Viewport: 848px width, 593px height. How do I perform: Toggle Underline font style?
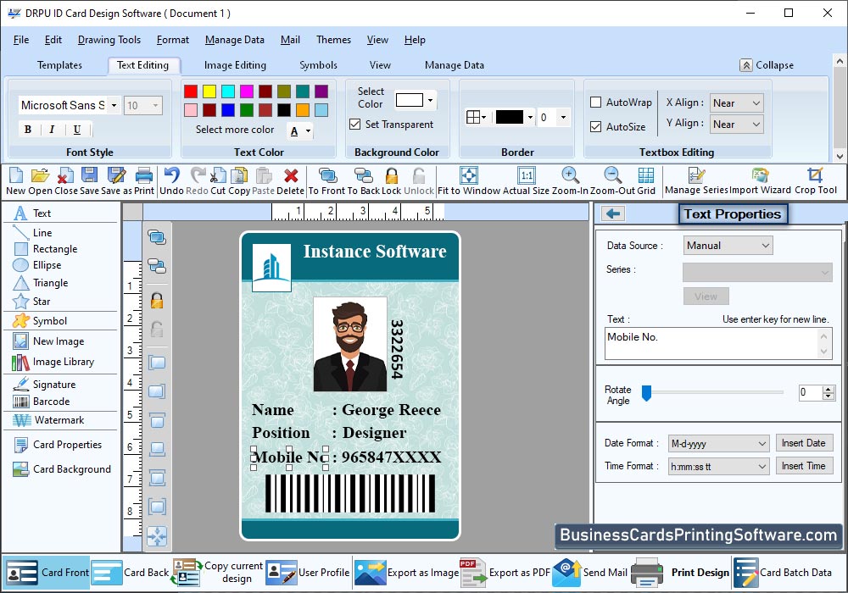tap(77, 130)
